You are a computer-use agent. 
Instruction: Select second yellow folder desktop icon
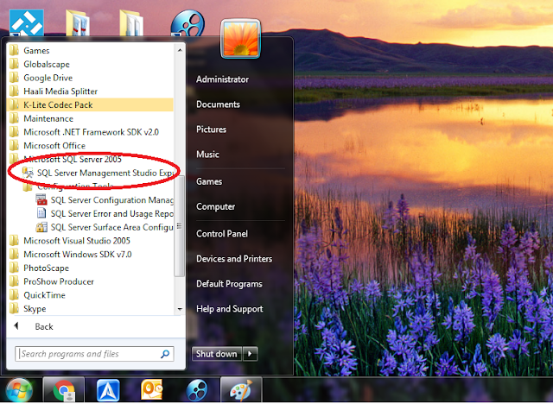click(130, 22)
